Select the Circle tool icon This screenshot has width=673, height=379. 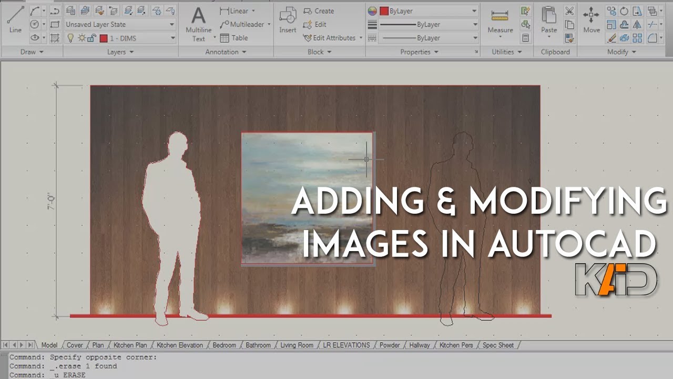[35, 24]
